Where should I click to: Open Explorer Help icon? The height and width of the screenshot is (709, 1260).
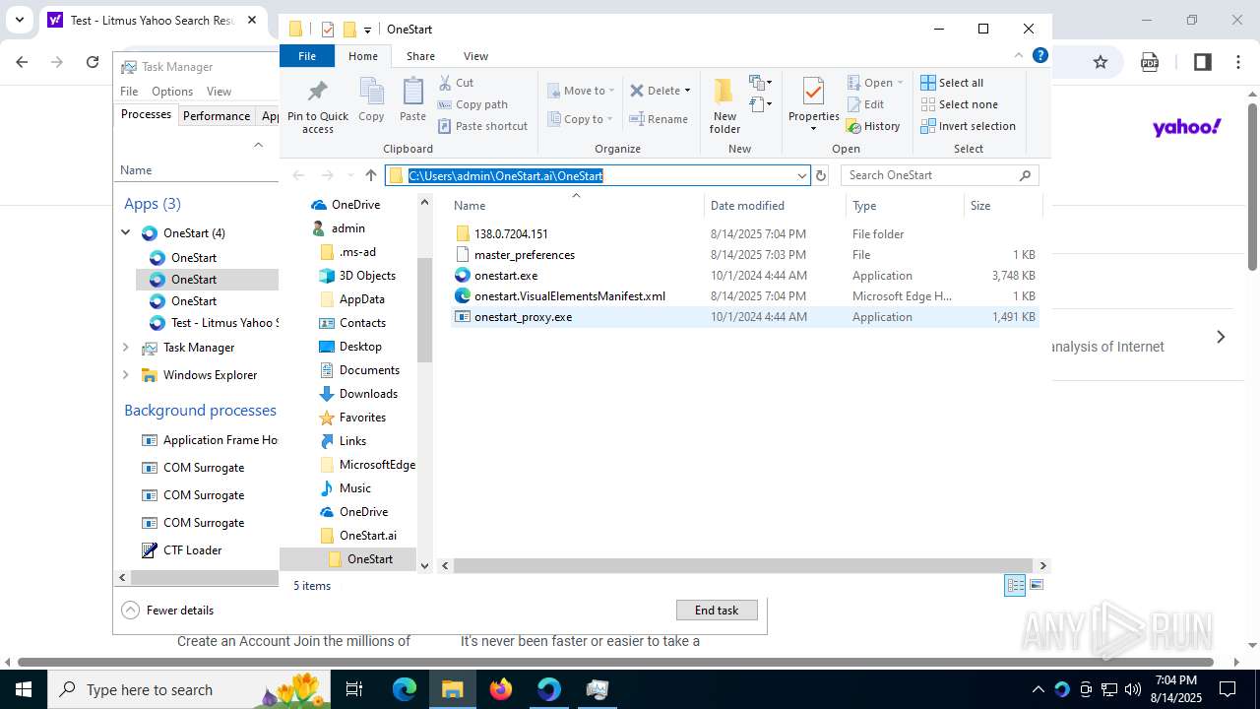1039,56
